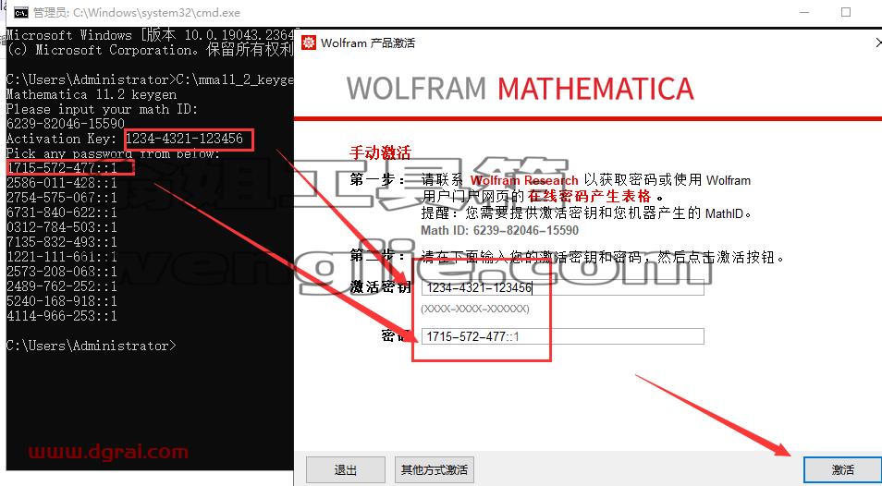The width and height of the screenshot is (882, 486).
Task: Click password 2754-575-067::1 in cmd
Action: (x=62, y=198)
